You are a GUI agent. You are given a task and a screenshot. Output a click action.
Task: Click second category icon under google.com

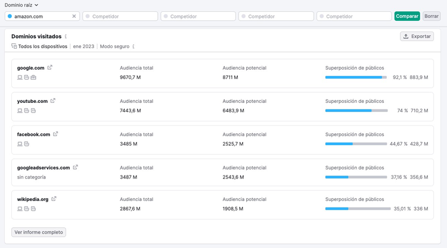pyautogui.click(x=26, y=77)
